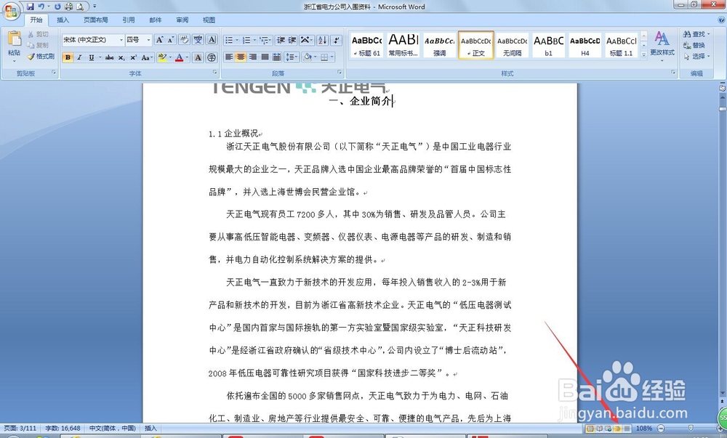Toggle character shading
This screenshot has height=438, width=727.
pos(198,57)
